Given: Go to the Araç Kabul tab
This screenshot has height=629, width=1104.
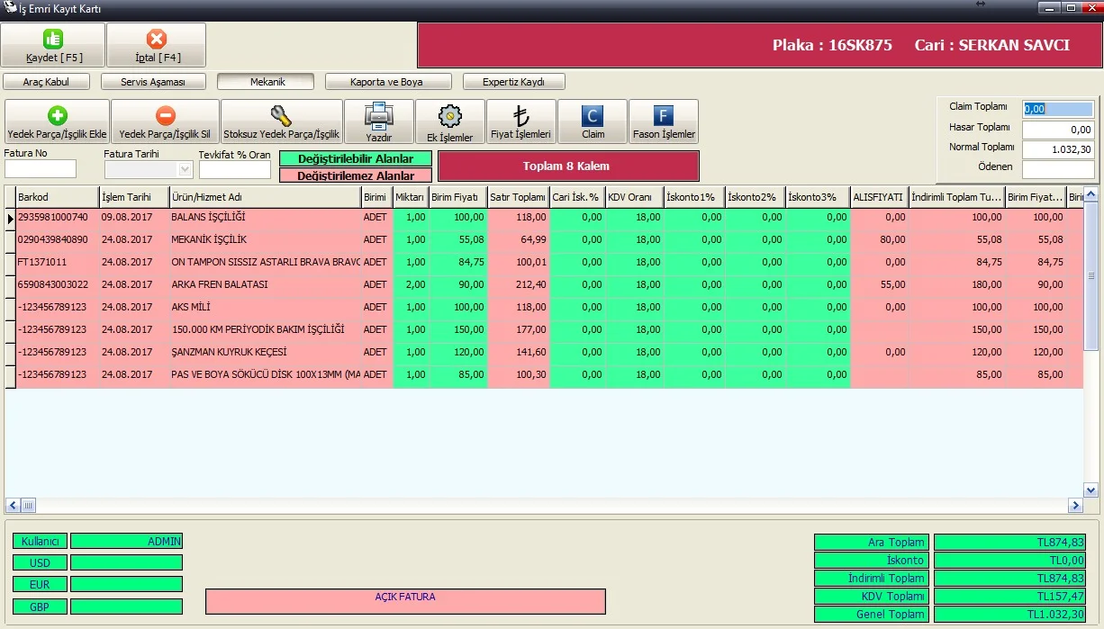Looking at the screenshot, I should tap(46, 82).
